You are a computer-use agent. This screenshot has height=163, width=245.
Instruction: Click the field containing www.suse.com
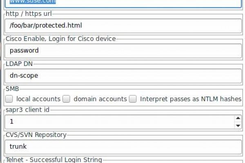pyautogui.click(x=122, y=2)
